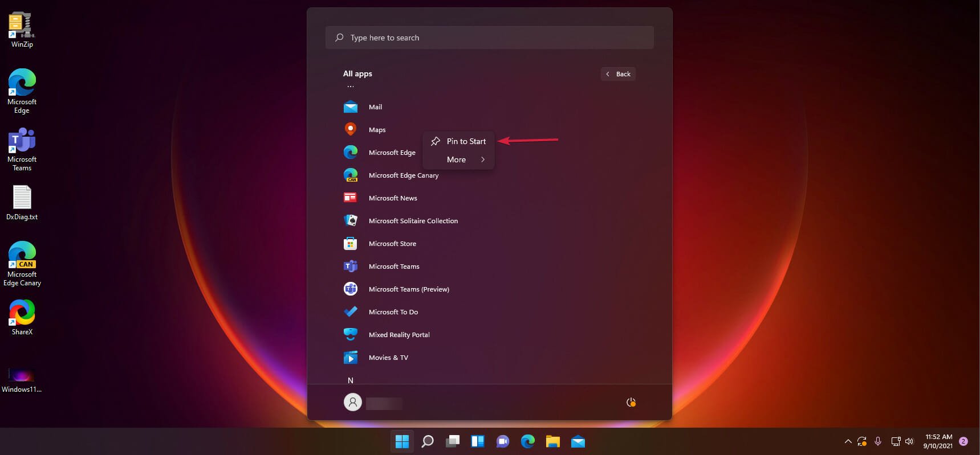Click the volume speaker tray icon
Screen dimensions: 980x455
coord(909,441)
